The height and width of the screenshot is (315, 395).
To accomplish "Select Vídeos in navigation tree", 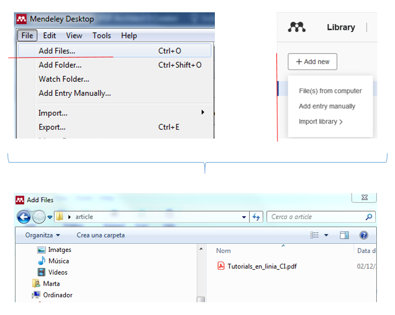I will [x=52, y=272].
